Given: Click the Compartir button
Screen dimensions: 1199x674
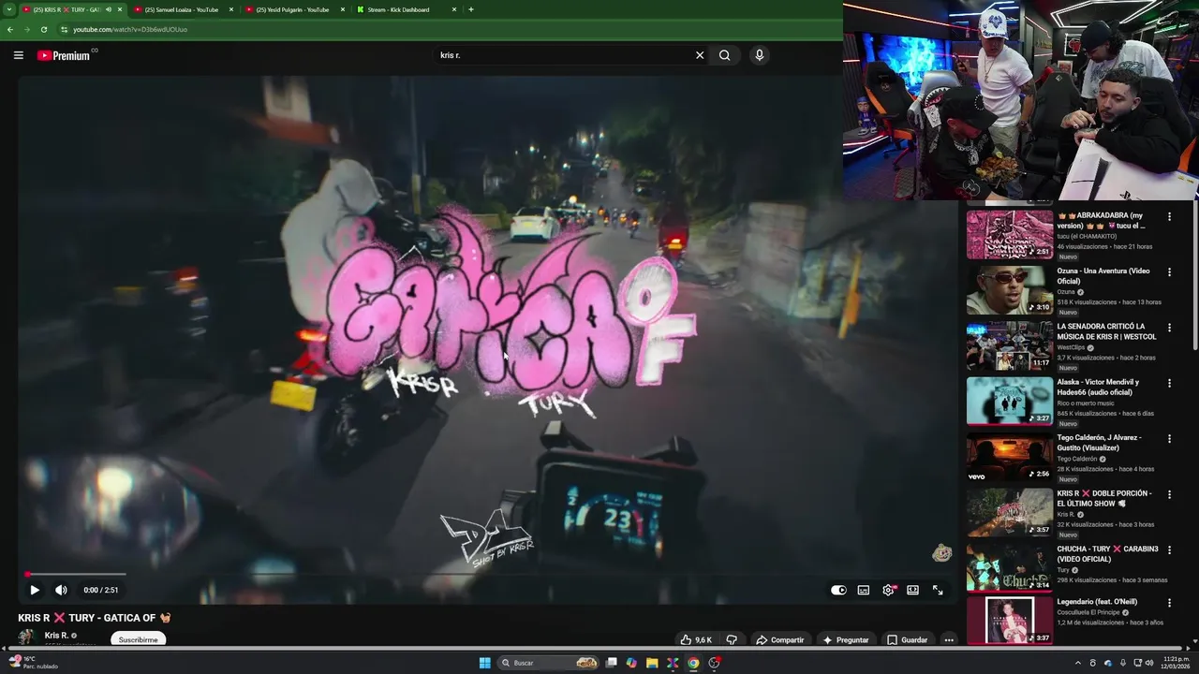Looking at the screenshot, I should (779, 640).
